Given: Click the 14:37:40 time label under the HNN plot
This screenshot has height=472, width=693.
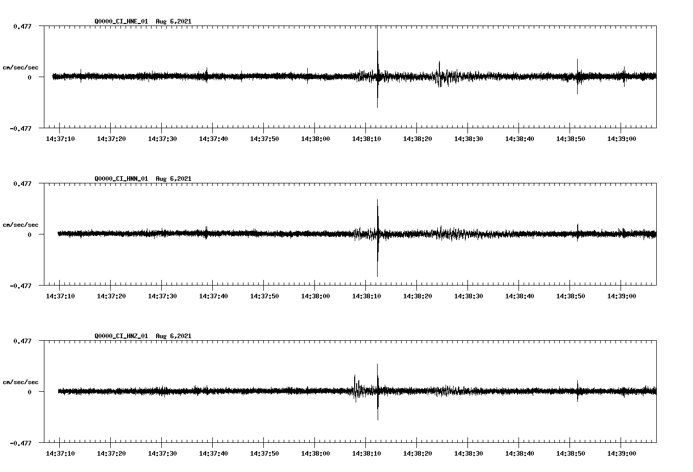Looking at the screenshot, I should pyautogui.click(x=213, y=296).
